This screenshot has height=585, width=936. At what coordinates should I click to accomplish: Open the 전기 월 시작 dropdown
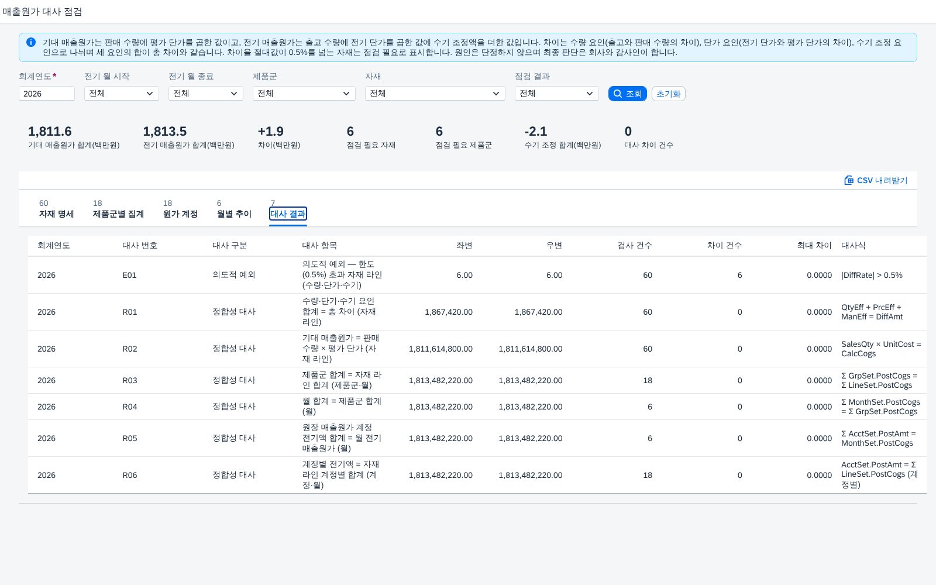[122, 94]
